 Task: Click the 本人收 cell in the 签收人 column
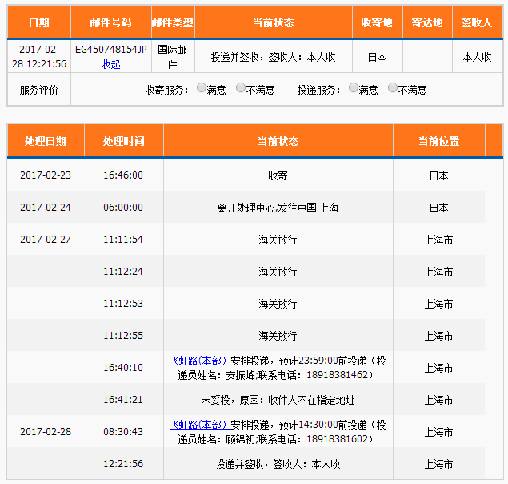(x=477, y=57)
